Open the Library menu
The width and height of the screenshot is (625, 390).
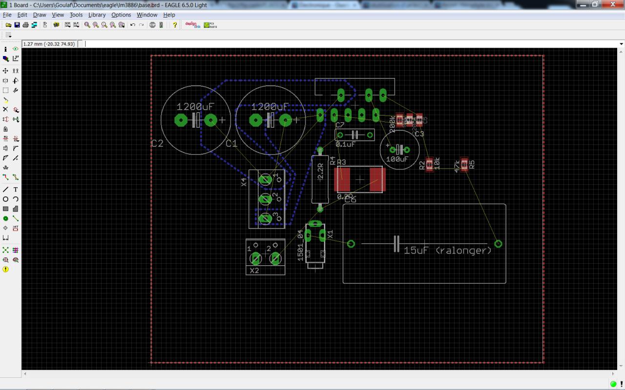click(97, 15)
